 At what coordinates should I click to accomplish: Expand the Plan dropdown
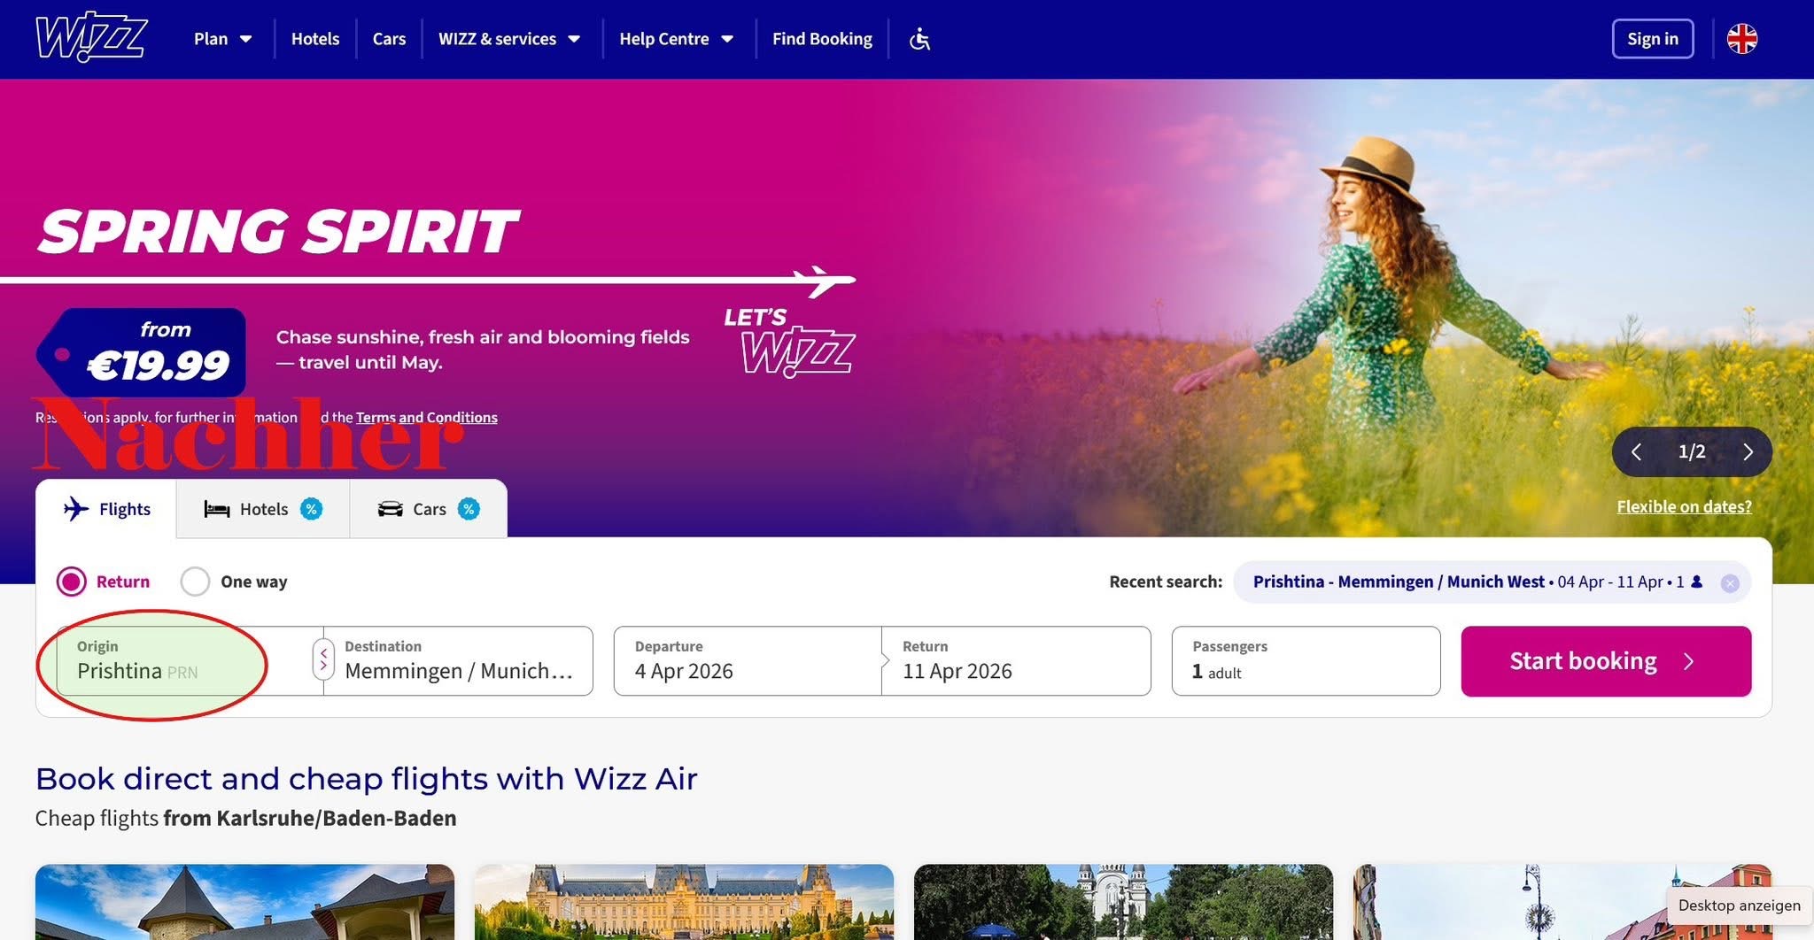(222, 38)
